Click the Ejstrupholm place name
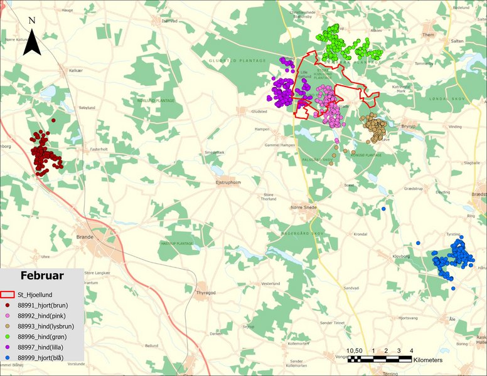The width and height of the screenshot is (487, 376). pyautogui.click(x=227, y=184)
